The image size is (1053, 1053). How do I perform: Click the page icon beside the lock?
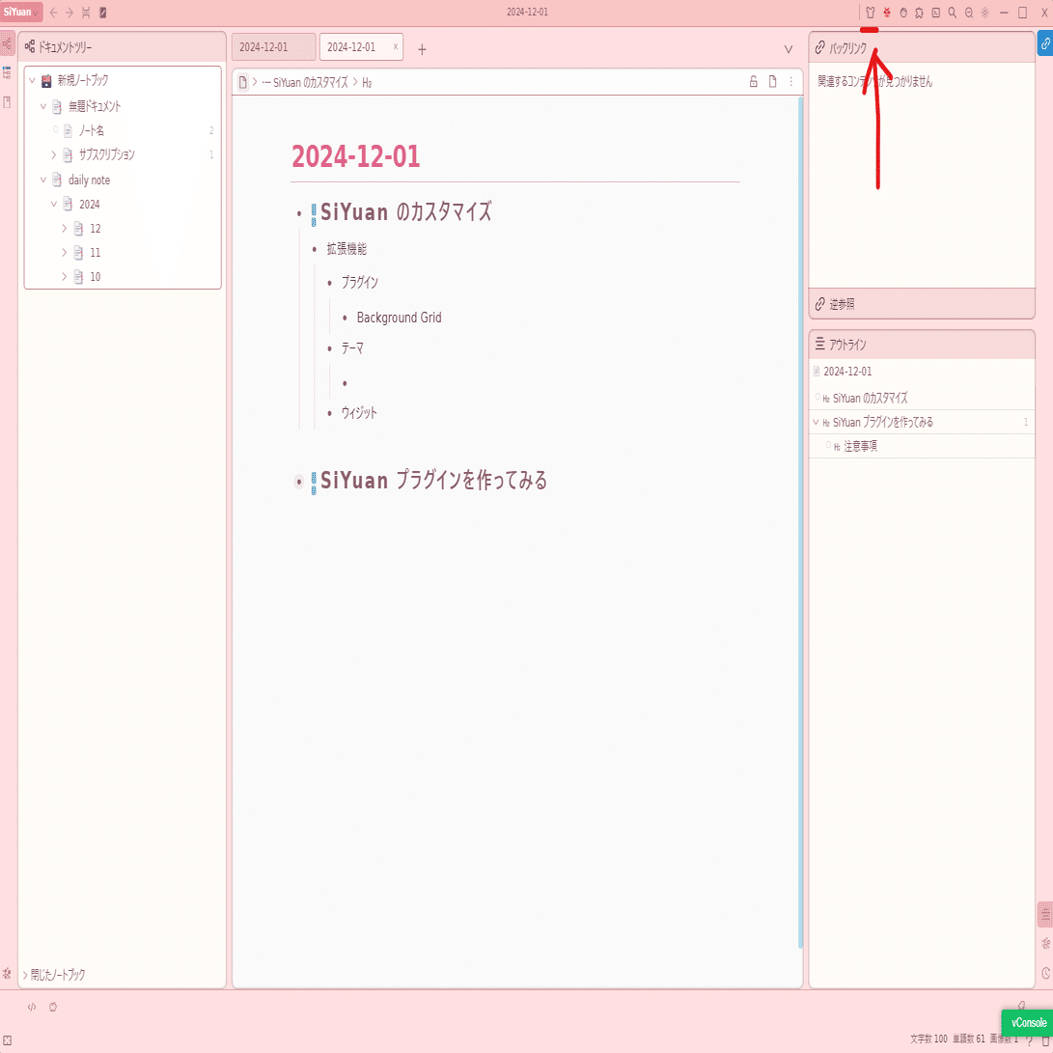point(772,81)
